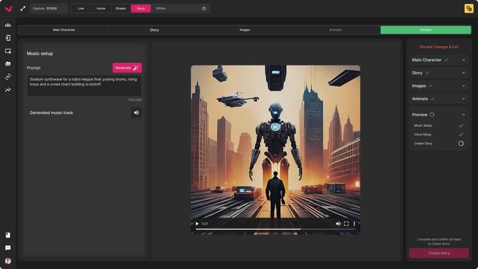478x269 pixels.
Task: Open video more options menu
Action: pyautogui.click(x=354, y=224)
